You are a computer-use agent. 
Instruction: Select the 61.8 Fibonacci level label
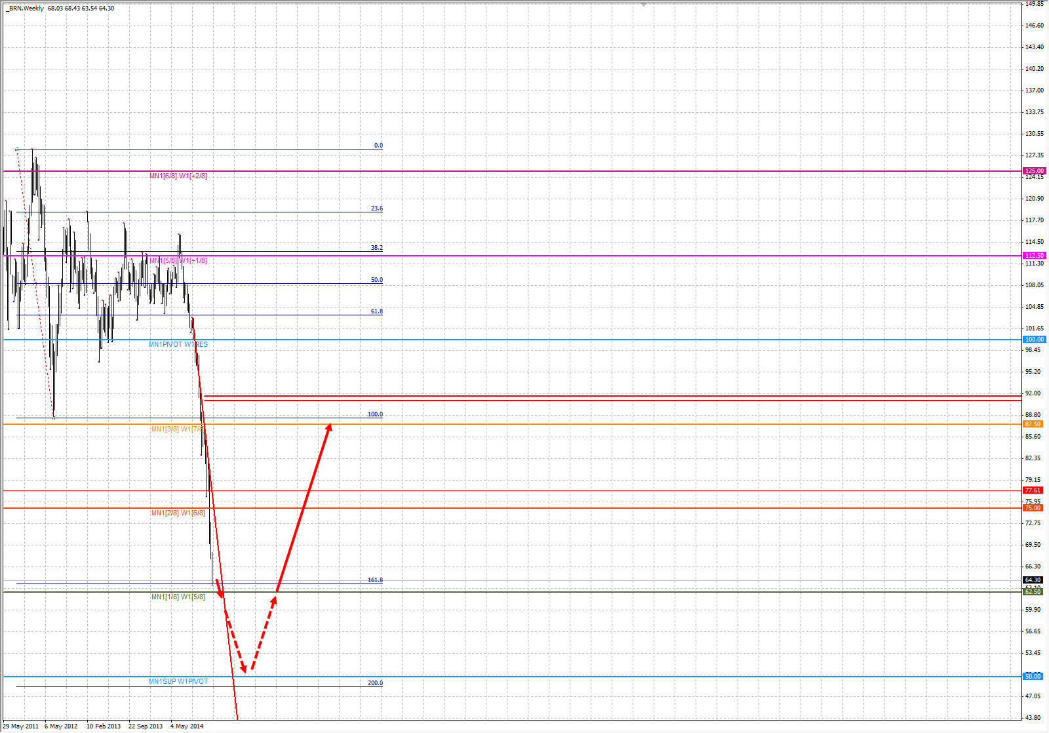tap(376, 311)
